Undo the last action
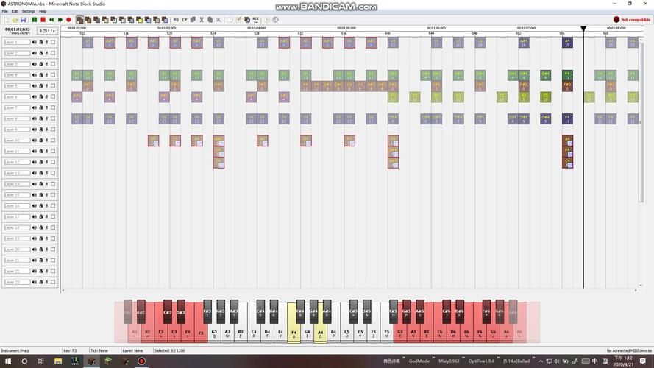This screenshot has width=654, height=368. click(x=176, y=20)
